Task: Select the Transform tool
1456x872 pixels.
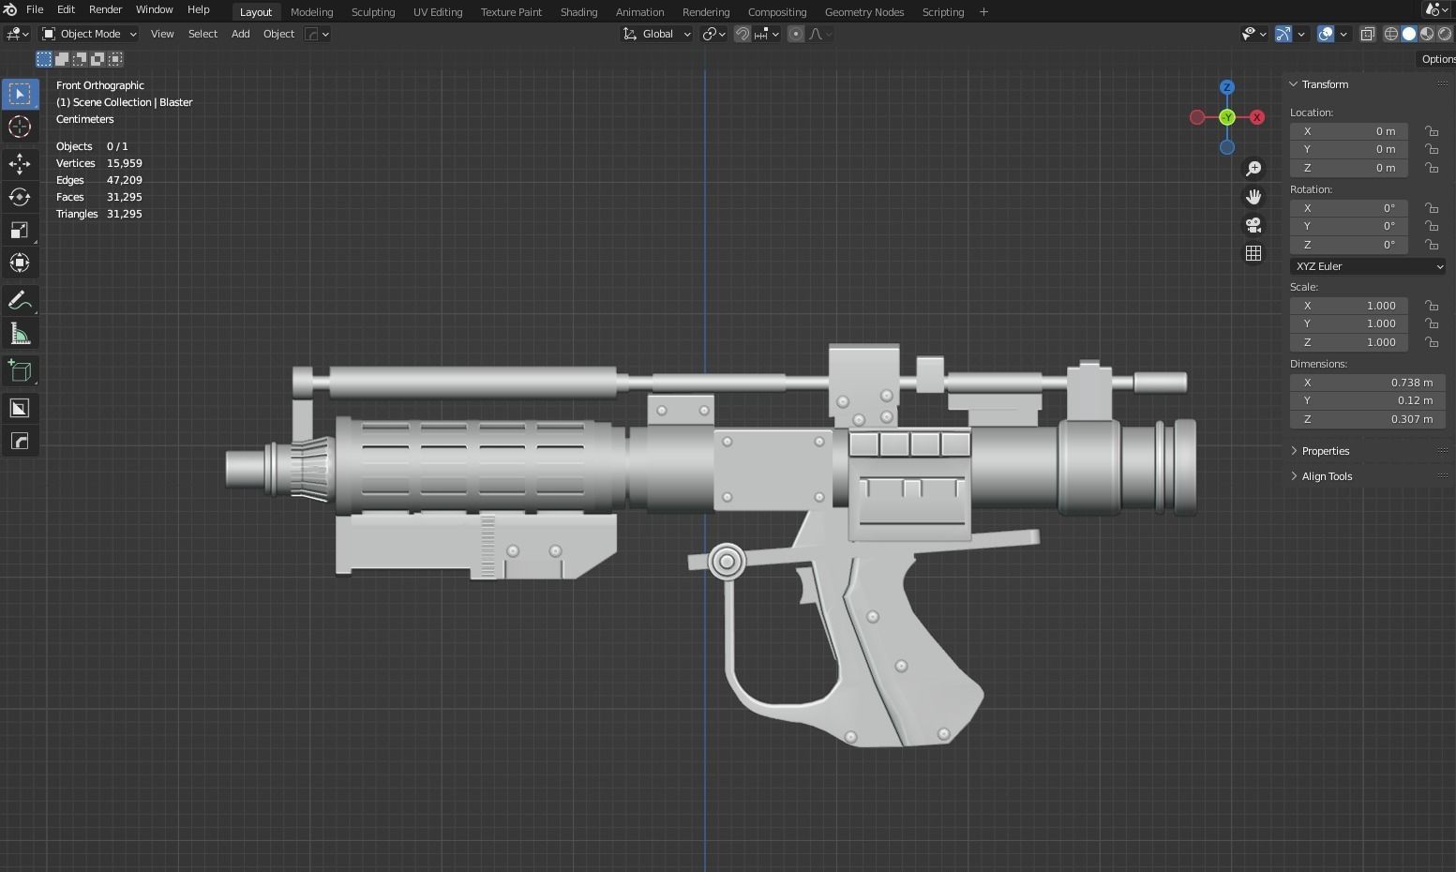Action: (20, 263)
